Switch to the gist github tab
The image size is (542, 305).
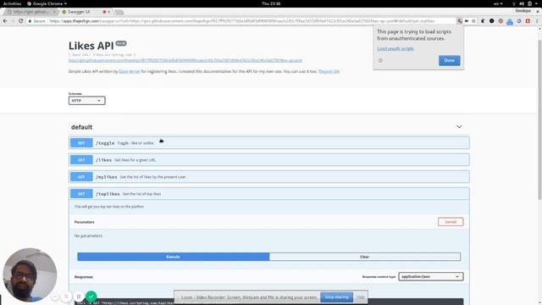(x=30, y=12)
